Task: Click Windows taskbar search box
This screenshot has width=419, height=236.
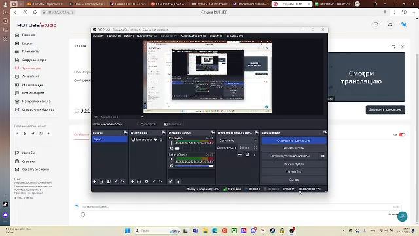Action: click(157, 231)
